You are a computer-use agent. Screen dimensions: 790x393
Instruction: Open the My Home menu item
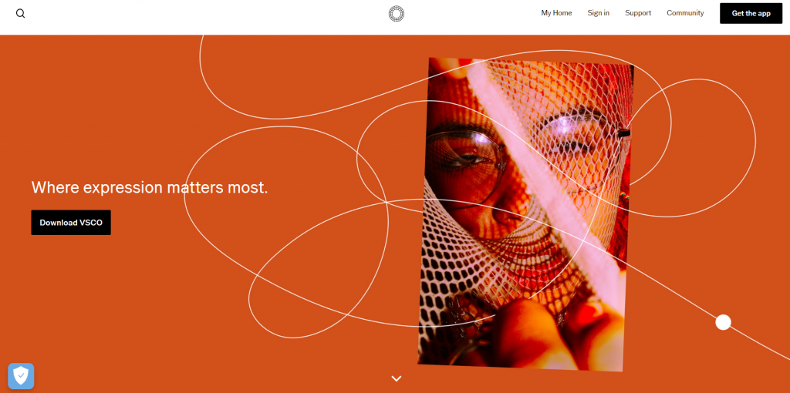coord(556,13)
